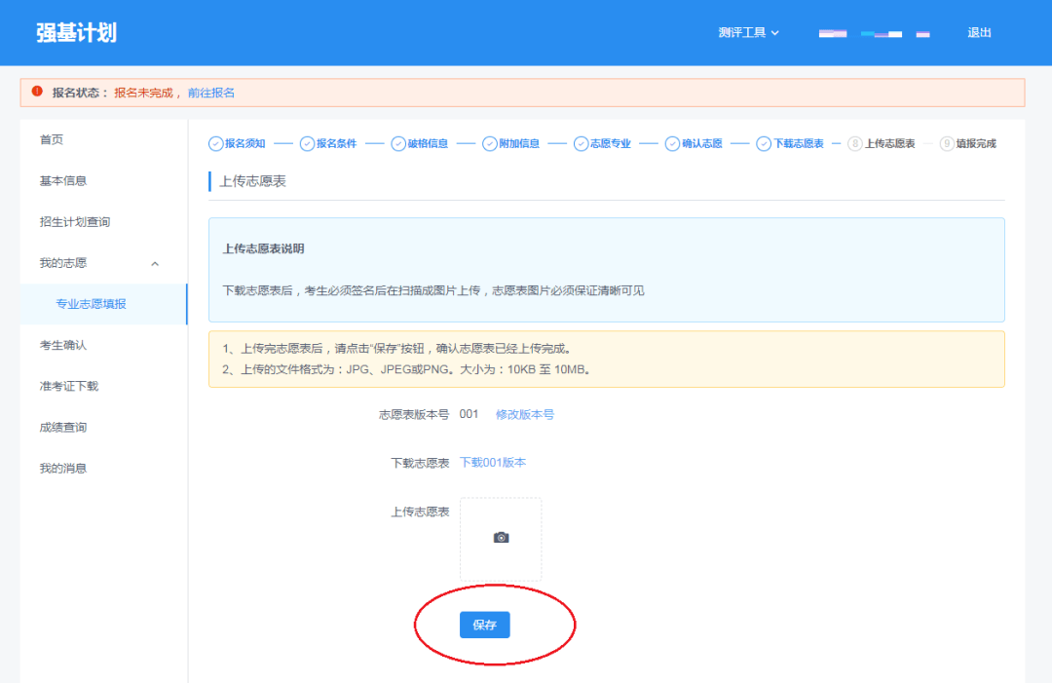Click 退出 to log out
1052x683 pixels.
[x=979, y=32]
